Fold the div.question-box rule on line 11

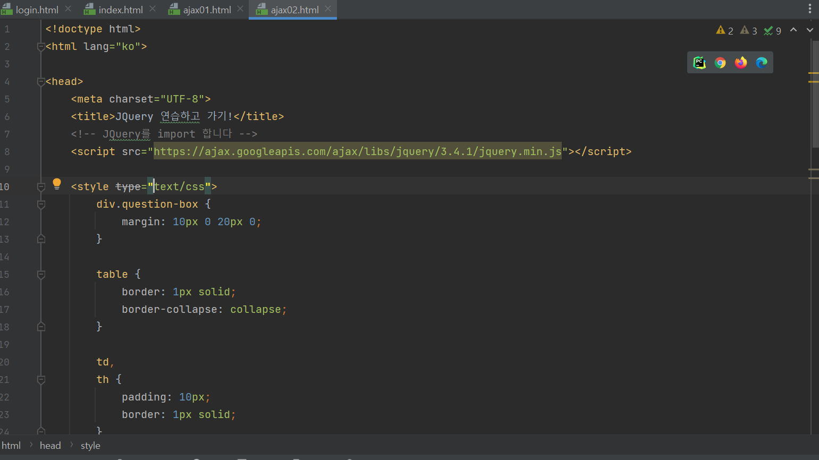coord(41,205)
